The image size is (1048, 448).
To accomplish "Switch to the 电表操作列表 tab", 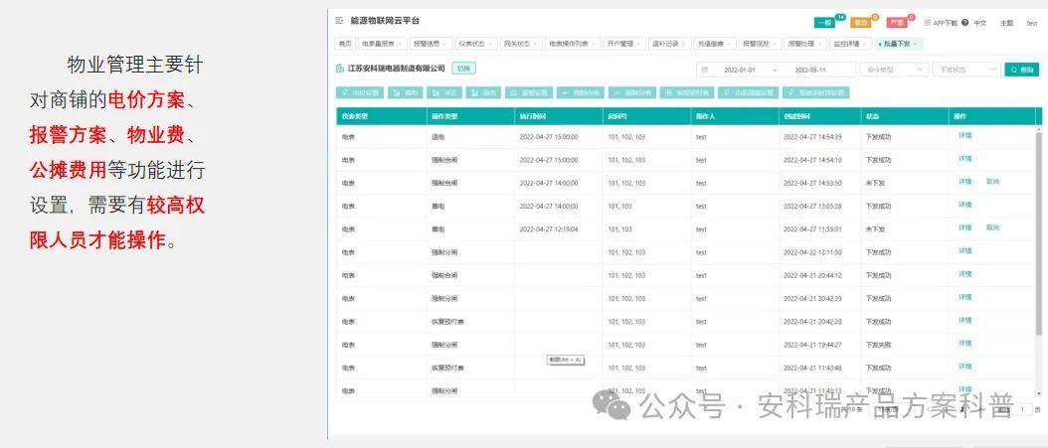I will (x=572, y=44).
